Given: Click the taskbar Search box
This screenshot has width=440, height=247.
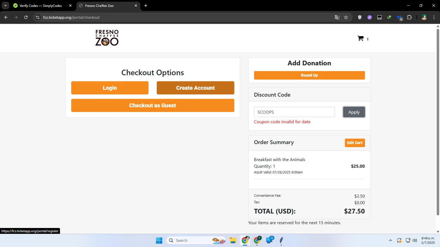Looking at the screenshot, I should click(196, 241).
